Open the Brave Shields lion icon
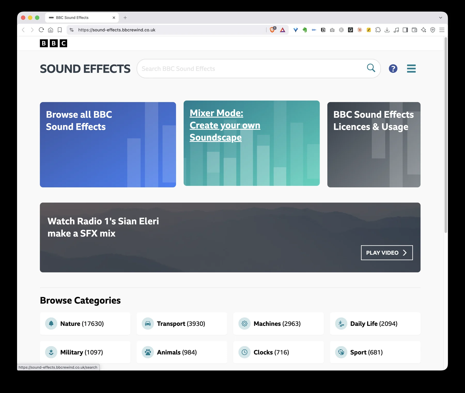 pyautogui.click(x=273, y=30)
